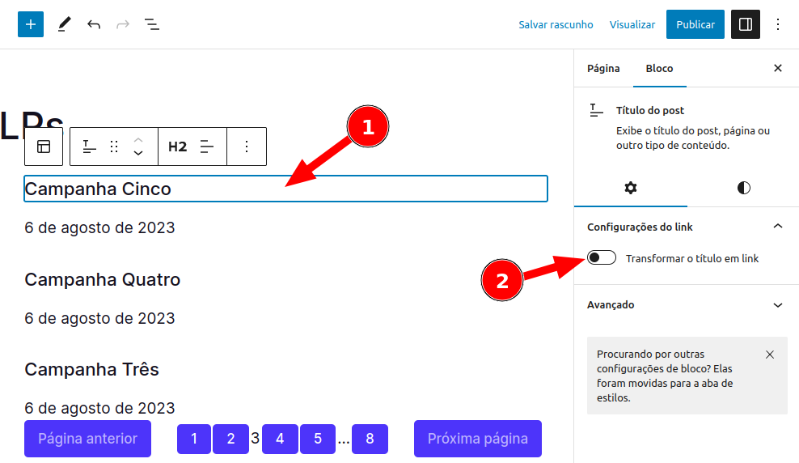
Task: Expand the Avançado section
Action: pyautogui.click(x=778, y=305)
